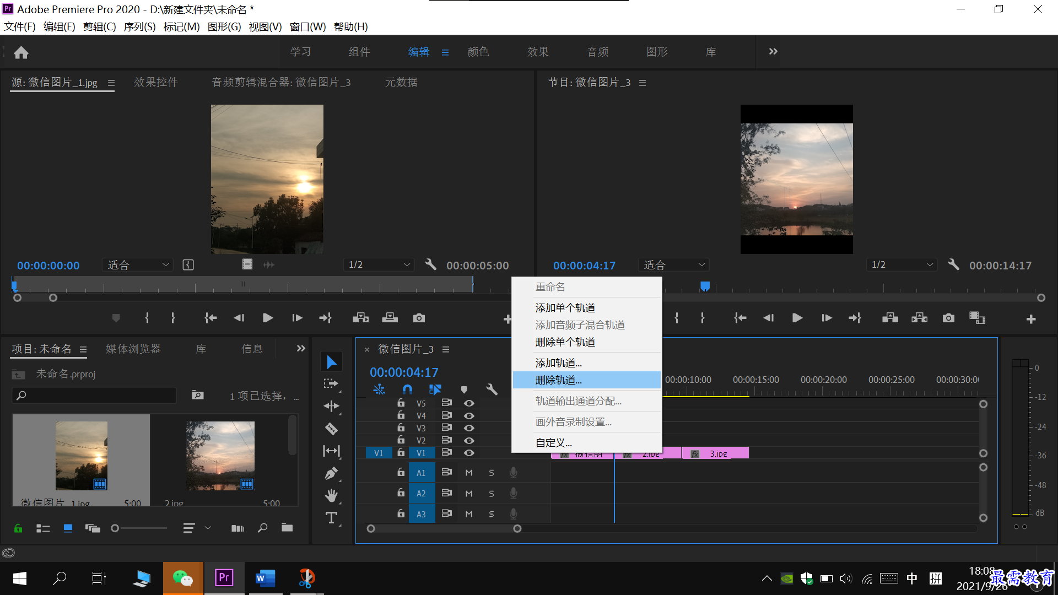Screen dimensions: 1058x595
Task: Open timeline sequence panel menu
Action: tap(446, 349)
